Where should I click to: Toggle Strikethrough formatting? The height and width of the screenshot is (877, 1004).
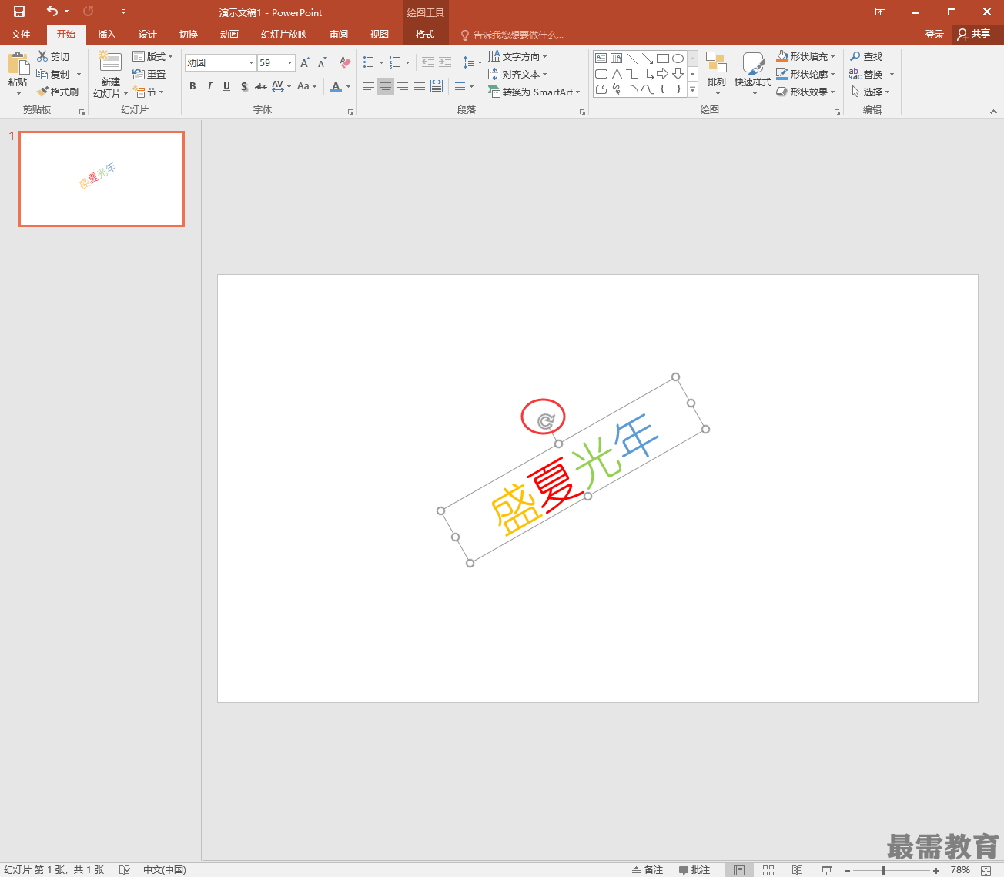pos(261,86)
